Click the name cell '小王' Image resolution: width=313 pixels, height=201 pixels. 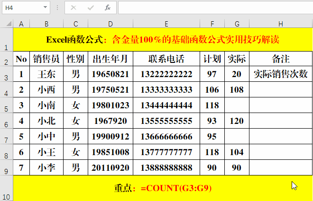click(x=46, y=152)
